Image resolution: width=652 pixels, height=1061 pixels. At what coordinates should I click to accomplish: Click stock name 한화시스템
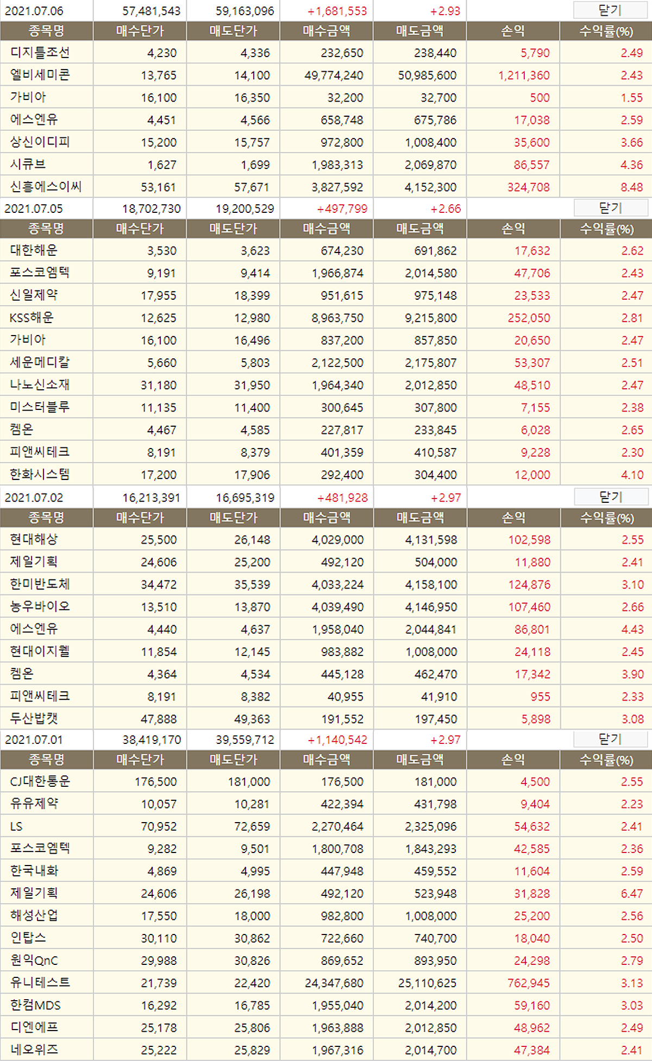pos(40,475)
